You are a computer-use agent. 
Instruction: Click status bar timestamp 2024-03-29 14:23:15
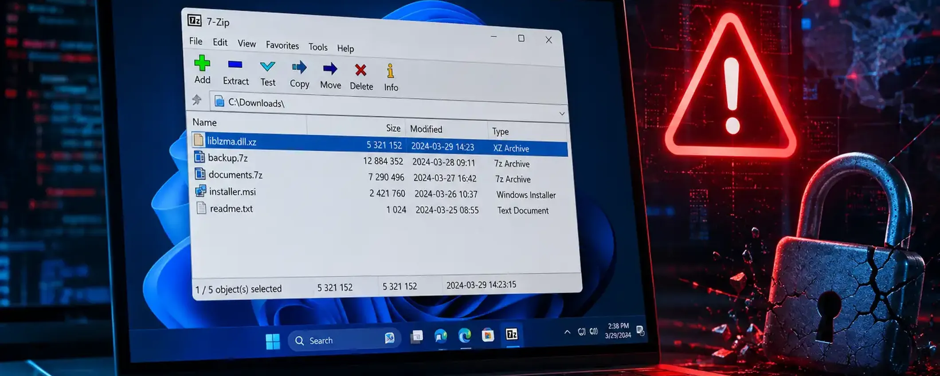tap(481, 285)
